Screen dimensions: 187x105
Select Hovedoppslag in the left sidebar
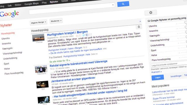(x=8, y=33)
